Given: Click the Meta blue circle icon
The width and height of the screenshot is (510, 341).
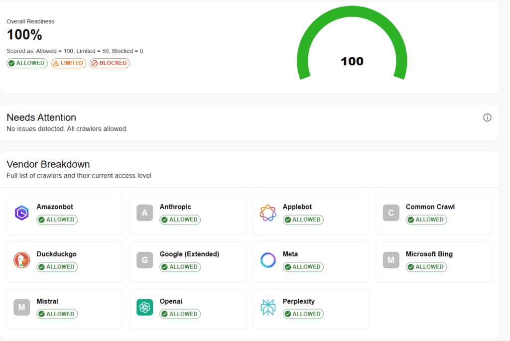Looking at the screenshot, I should 268,260.
